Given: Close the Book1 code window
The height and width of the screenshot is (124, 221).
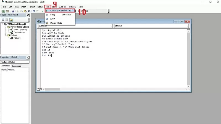Looking at the screenshot, I should click(x=187, y=21).
